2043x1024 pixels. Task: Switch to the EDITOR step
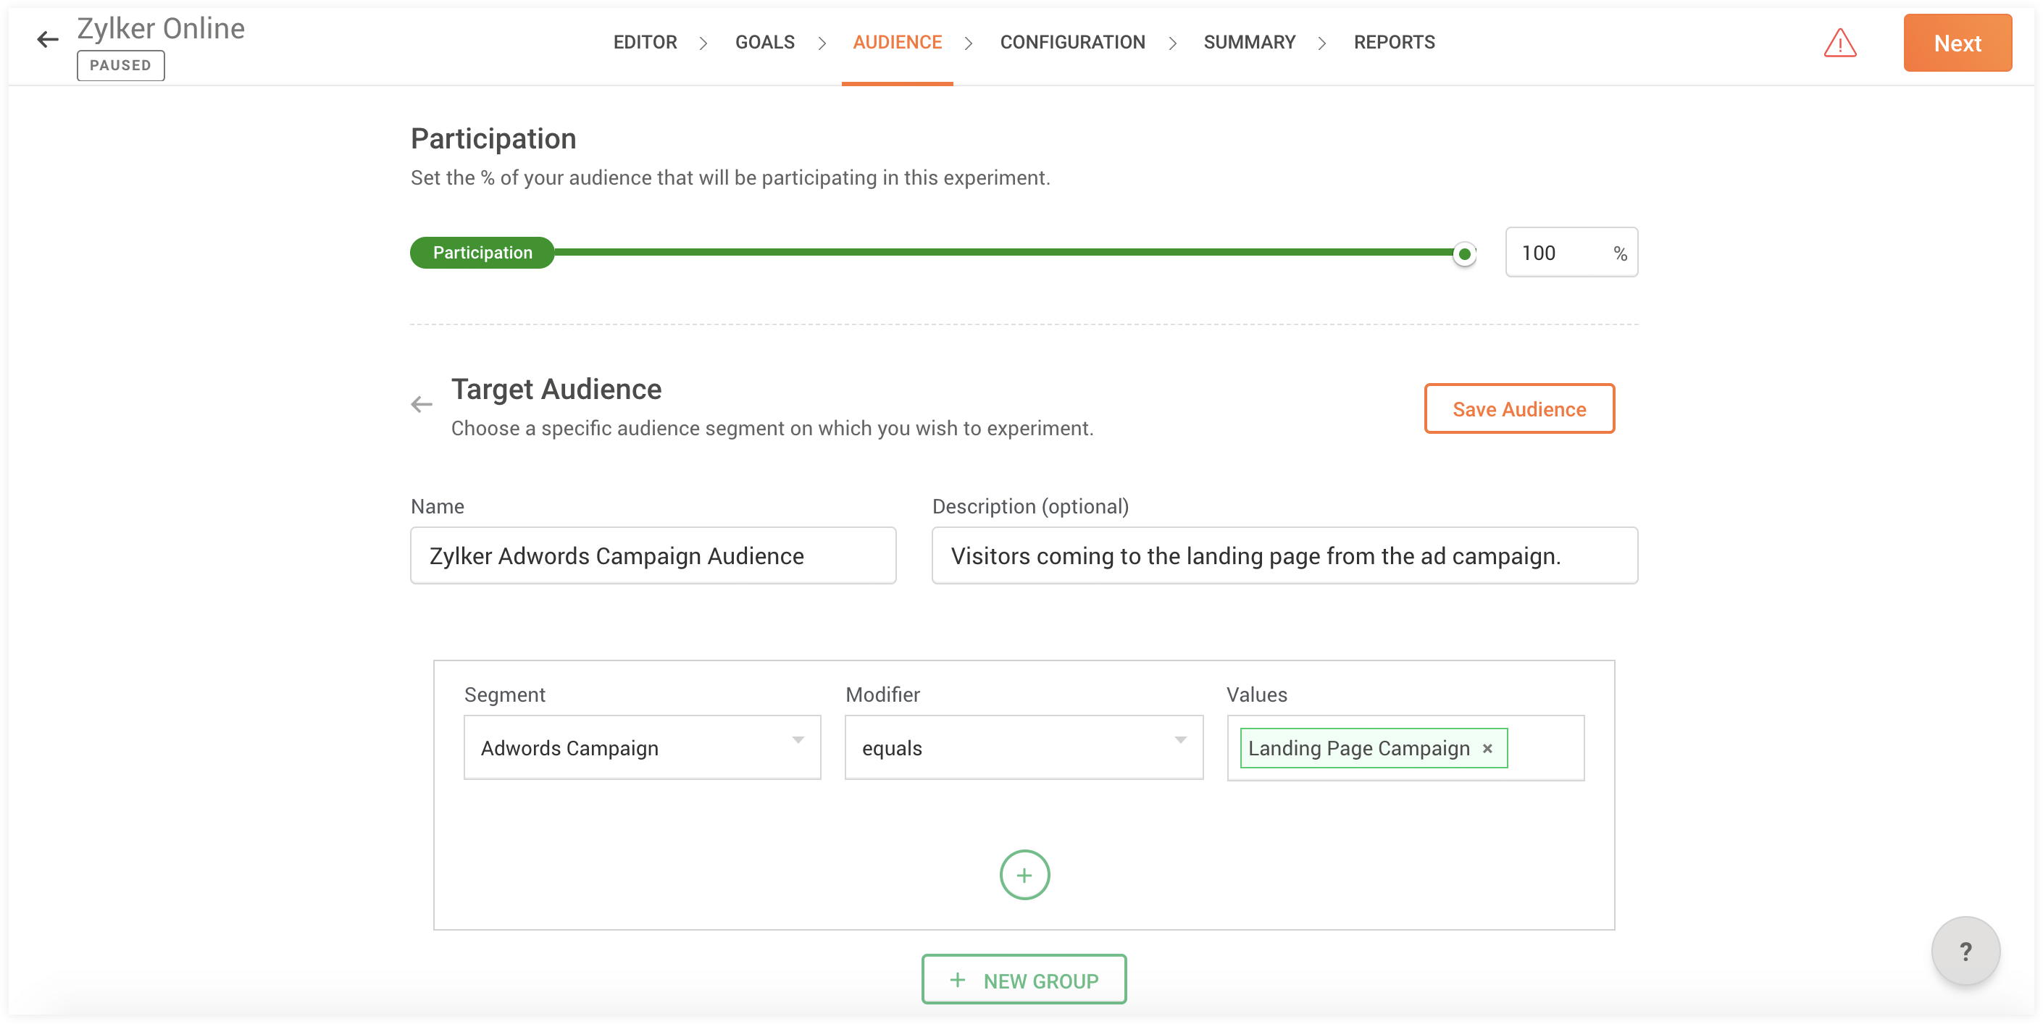645,42
